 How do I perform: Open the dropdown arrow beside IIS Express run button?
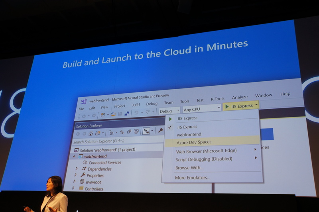pyautogui.click(x=256, y=105)
